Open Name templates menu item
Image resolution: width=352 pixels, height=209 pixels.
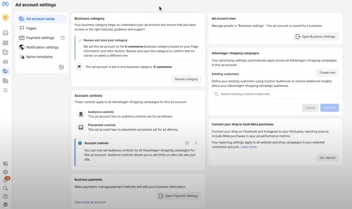(42, 57)
